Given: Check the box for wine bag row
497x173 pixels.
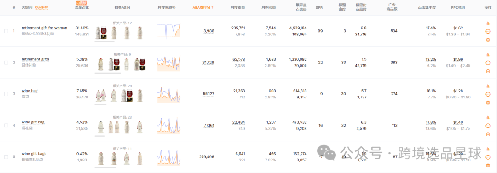Looking at the screenshot, I should tap(6, 94).
